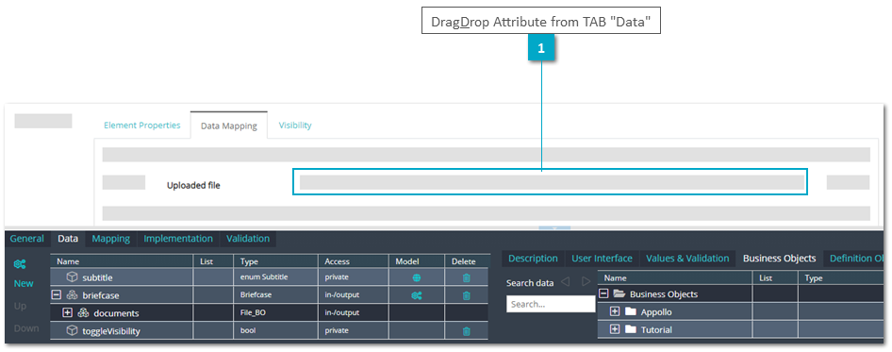Click the business object icon above New
The width and height of the screenshot is (892, 352).
pos(20,264)
